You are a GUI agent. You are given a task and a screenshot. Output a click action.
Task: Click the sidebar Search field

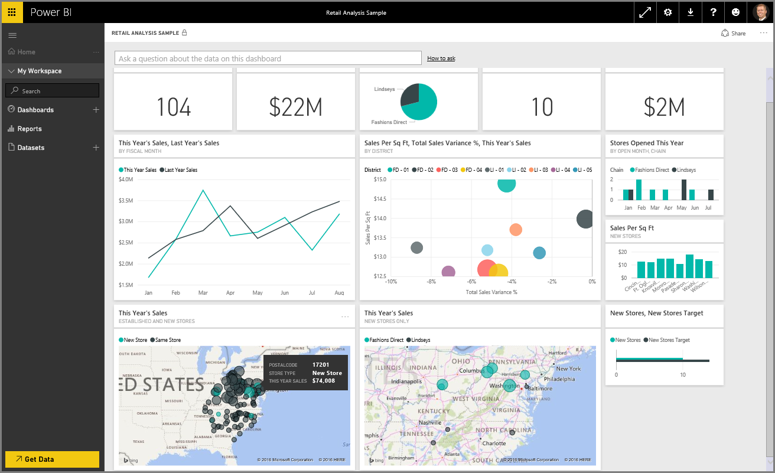(x=52, y=90)
